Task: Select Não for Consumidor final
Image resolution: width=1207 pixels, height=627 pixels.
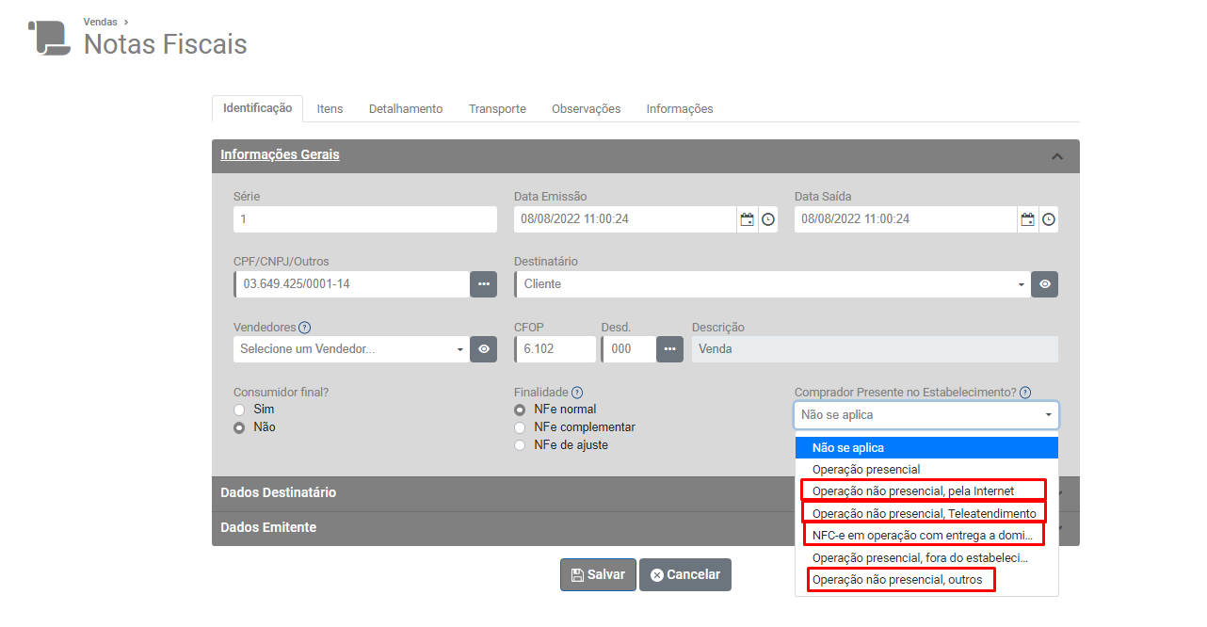Action: [x=239, y=427]
